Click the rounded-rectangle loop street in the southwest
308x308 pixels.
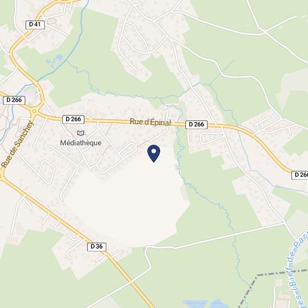pos(46,172)
